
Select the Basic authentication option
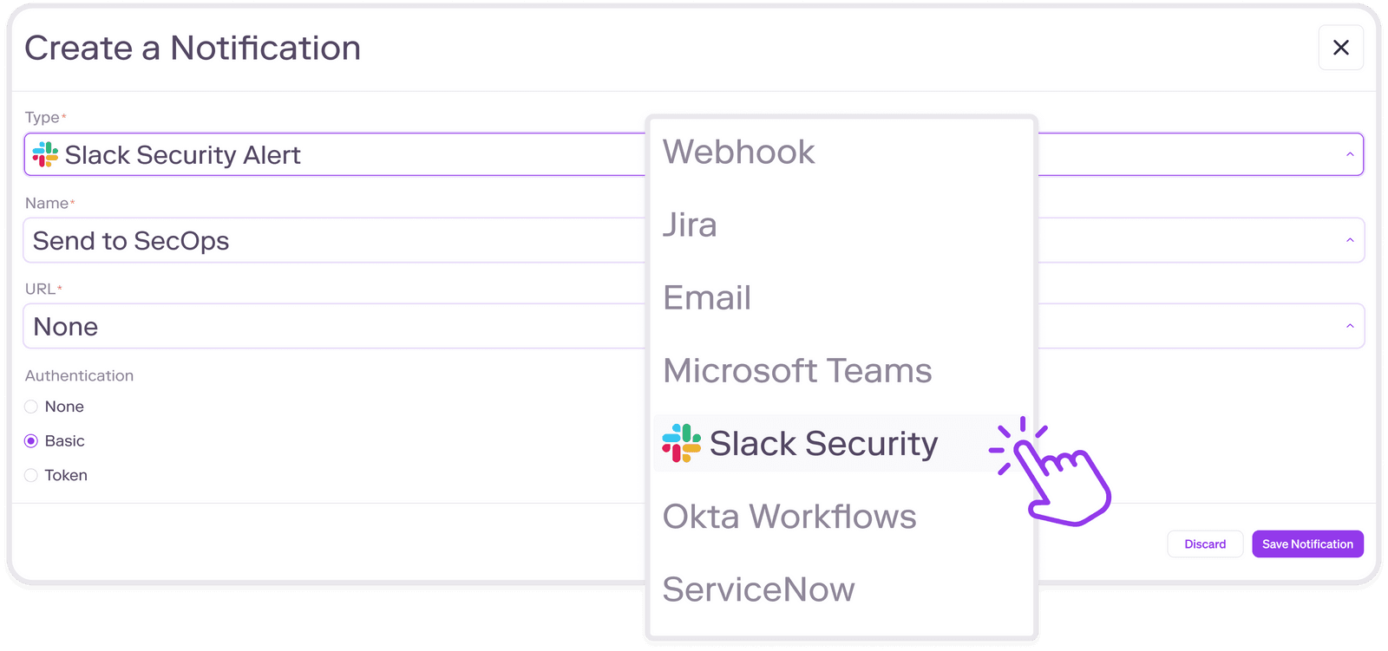(31, 441)
